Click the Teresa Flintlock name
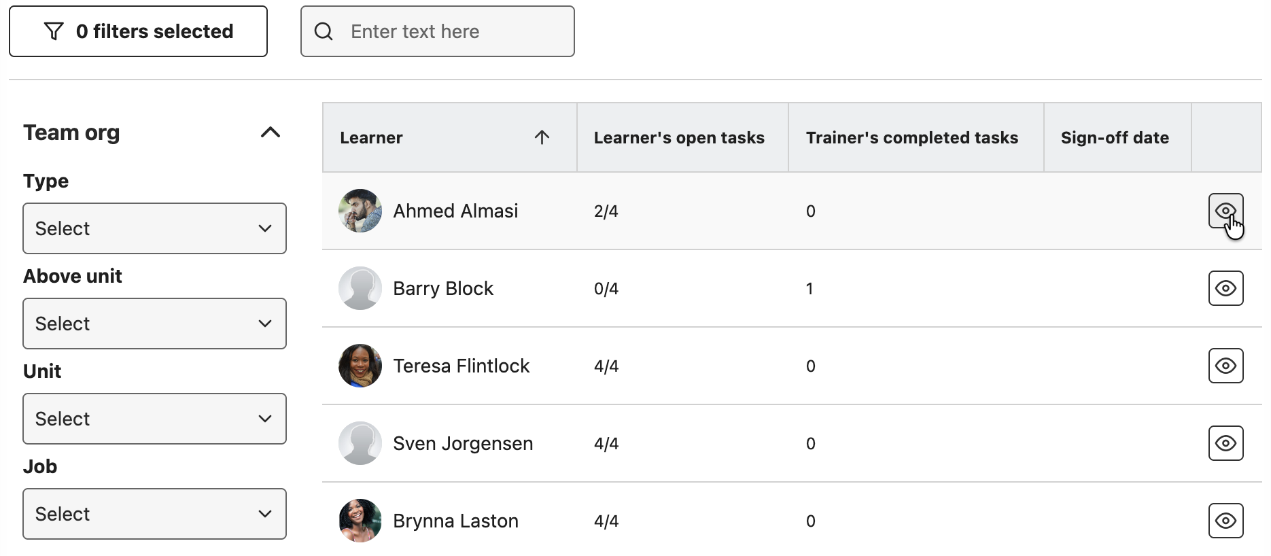 [461, 366]
